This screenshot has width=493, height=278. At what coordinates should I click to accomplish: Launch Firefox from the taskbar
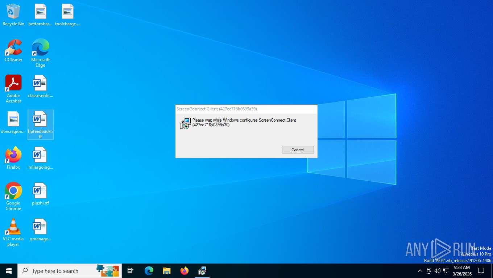tap(185, 271)
